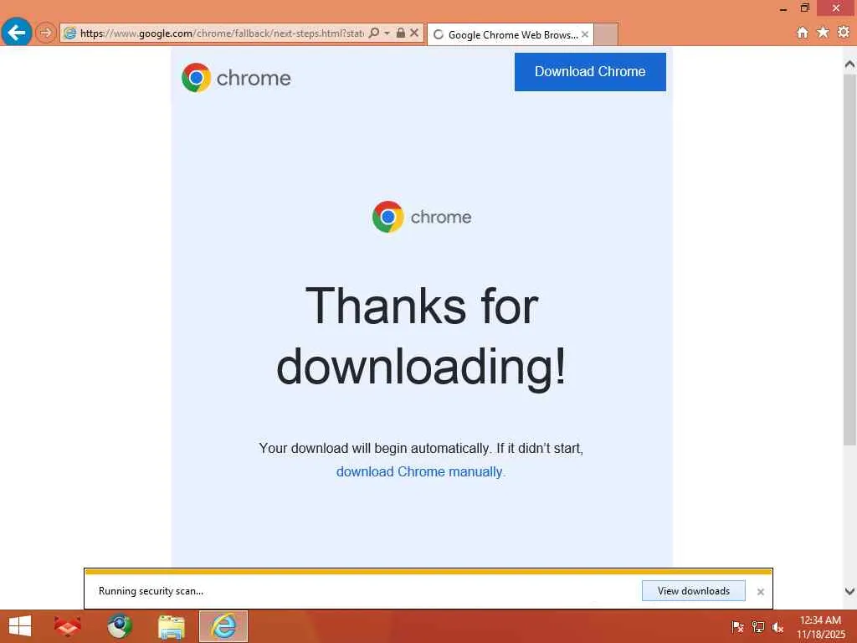Open the Windows Start button

tap(20, 626)
